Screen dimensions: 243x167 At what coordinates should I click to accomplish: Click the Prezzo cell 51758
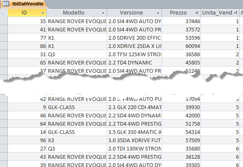click(181, 124)
